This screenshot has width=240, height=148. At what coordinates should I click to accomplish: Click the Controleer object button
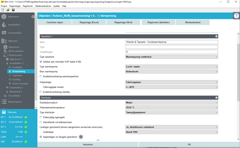click(x=55, y=22)
